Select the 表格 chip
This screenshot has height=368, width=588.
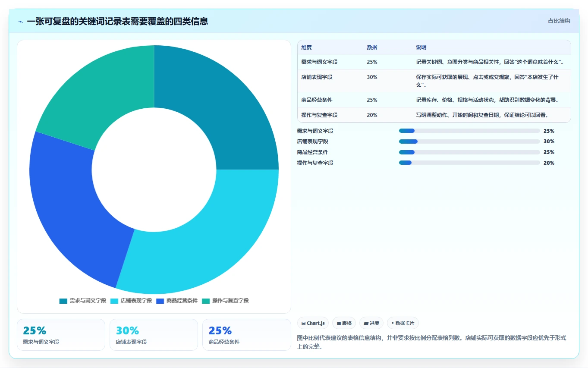coord(344,323)
